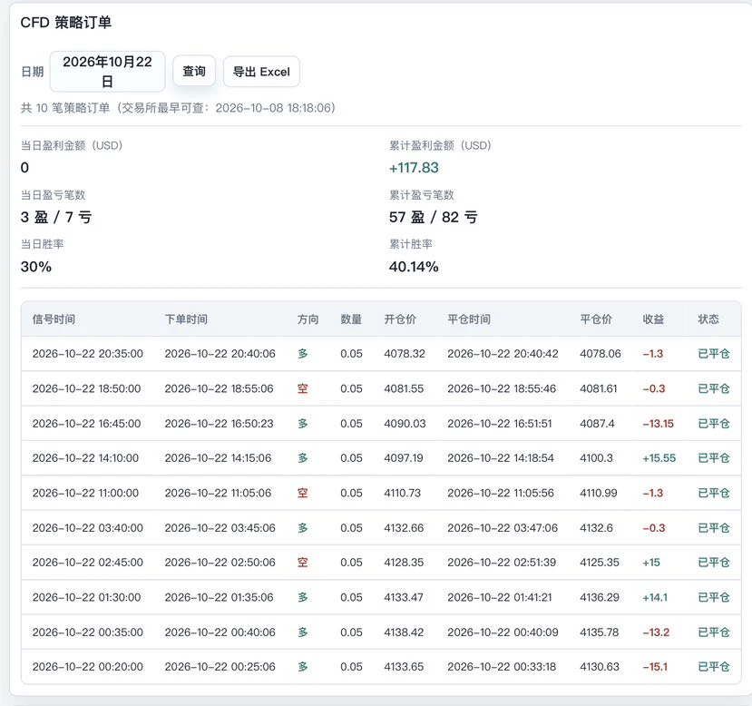Image resolution: width=752 pixels, height=706 pixels.
Task: Click order time 2026-10-22 18:55:06
Action: [220, 388]
